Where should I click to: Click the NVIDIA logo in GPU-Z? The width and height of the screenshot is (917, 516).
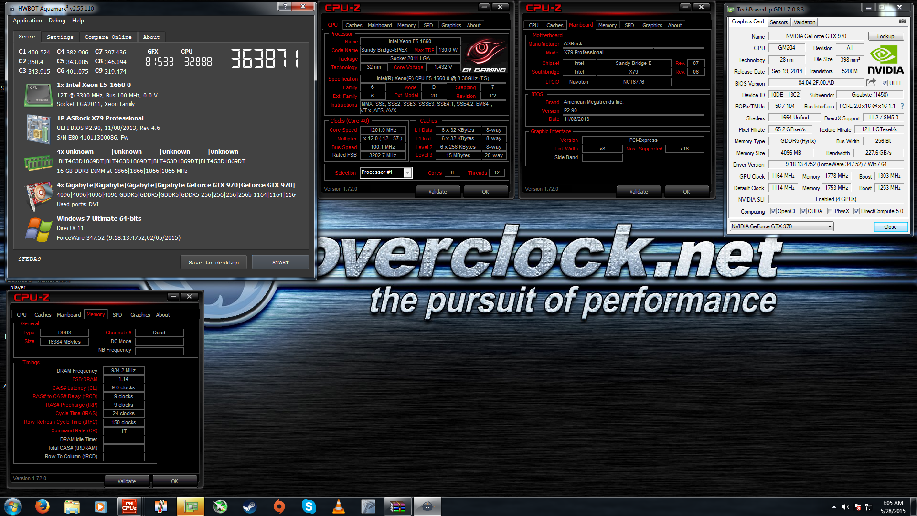coord(885,60)
